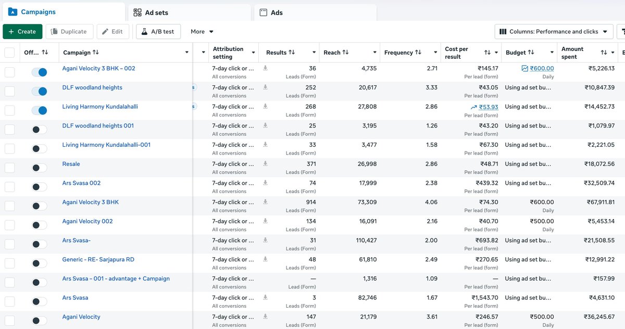Click the ₹600.00 budget link in first row
The image size is (625, 329).
click(x=542, y=68)
